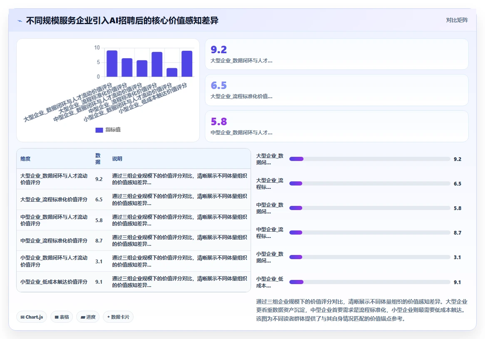Screen dimensions: 485x339
Task: Select the 中型企业_流程标准化价值评分 table cell
Action: 54,241
